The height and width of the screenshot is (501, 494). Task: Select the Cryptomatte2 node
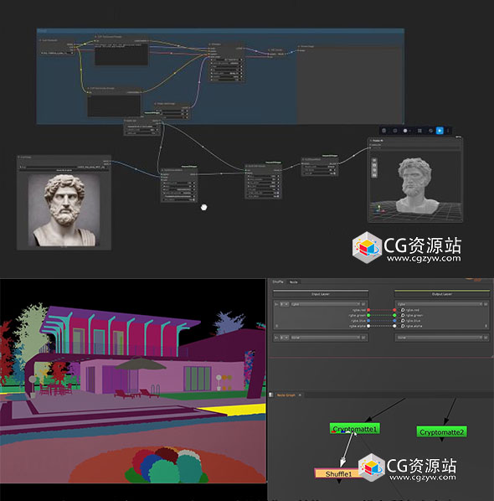click(441, 432)
